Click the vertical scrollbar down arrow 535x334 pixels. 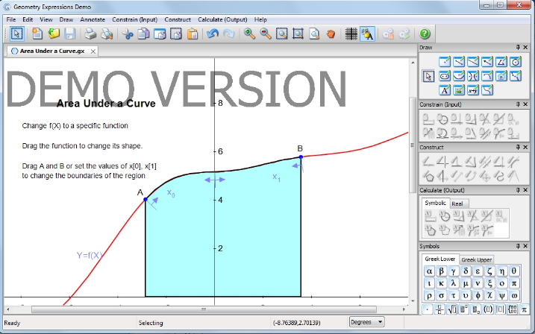[x=413, y=301]
